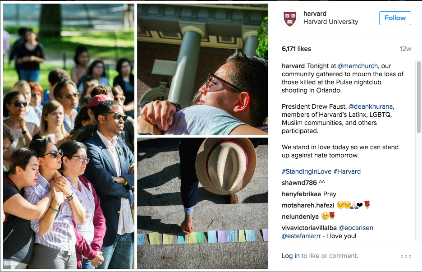Click the photo of hat and sticky notes
Viewport: 422px width, 272px height.
pyautogui.click(x=202, y=203)
